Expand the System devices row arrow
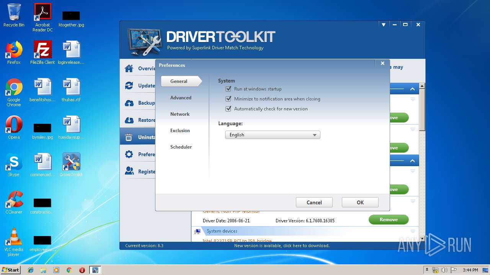The height and width of the screenshot is (275, 490). [413, 231]
